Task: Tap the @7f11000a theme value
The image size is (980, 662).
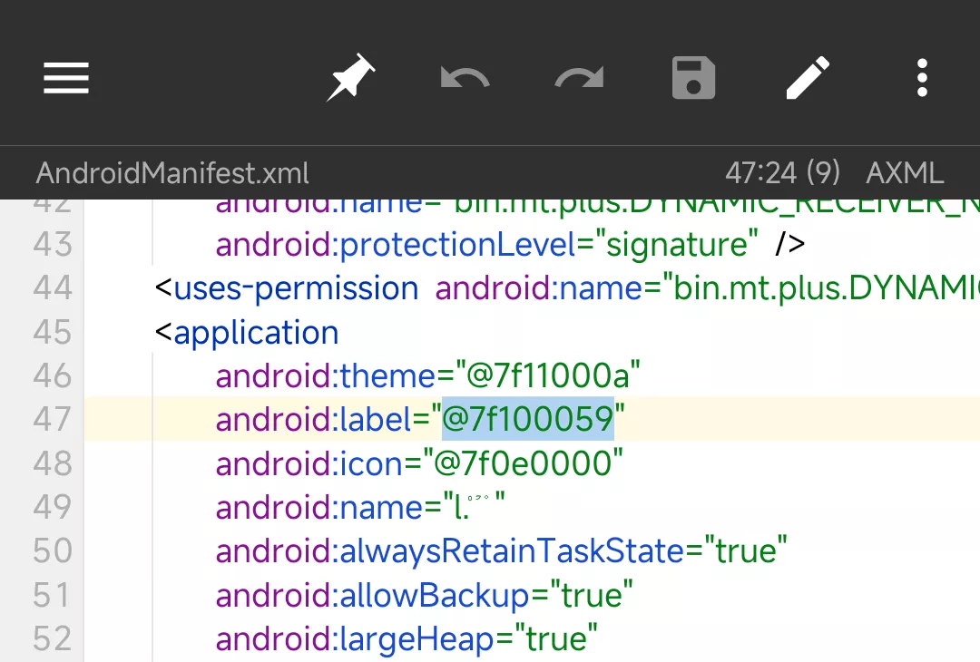Action: pyautogui.click(x=541, y=375)
